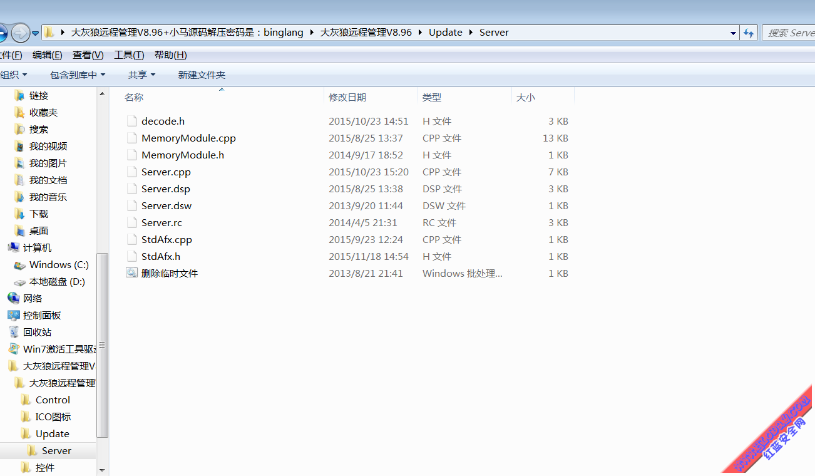
Task: Click the 链接 folder icon in sidebar
Action: [19, 95]
